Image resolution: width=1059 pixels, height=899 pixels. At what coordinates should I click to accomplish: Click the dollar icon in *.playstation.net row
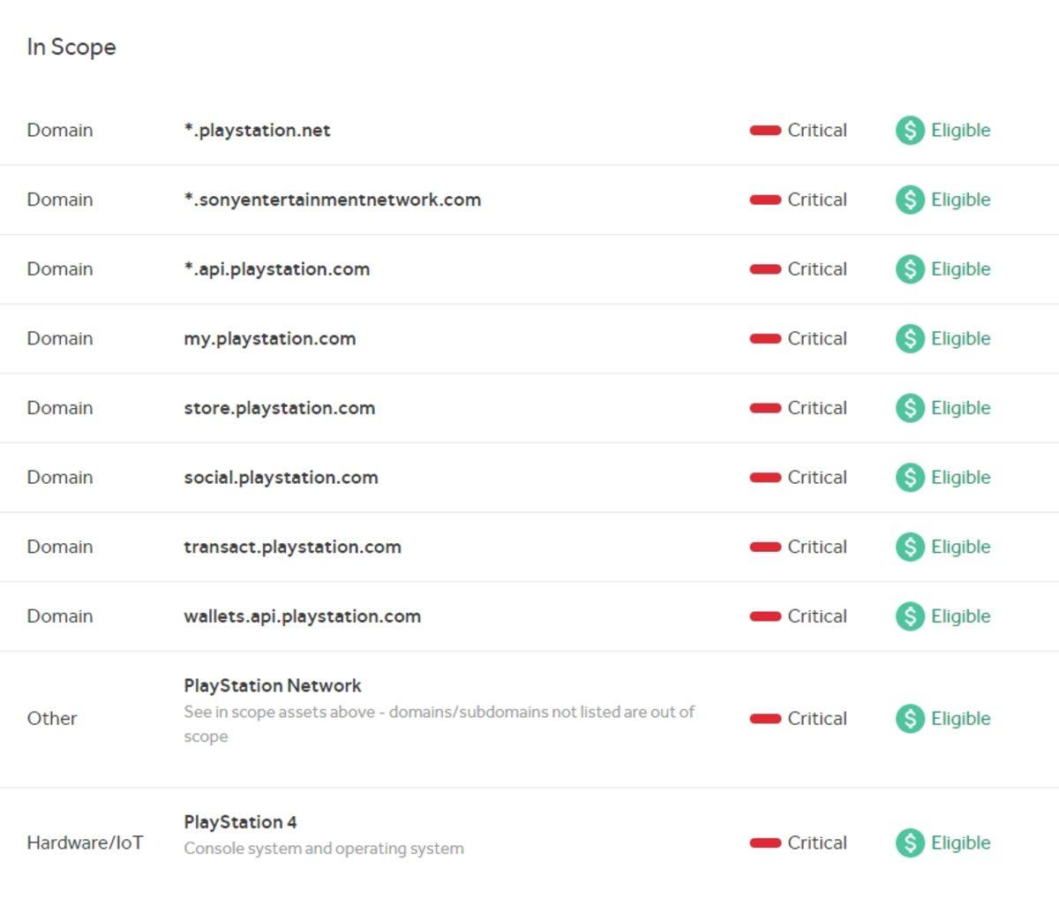[910, 130]
